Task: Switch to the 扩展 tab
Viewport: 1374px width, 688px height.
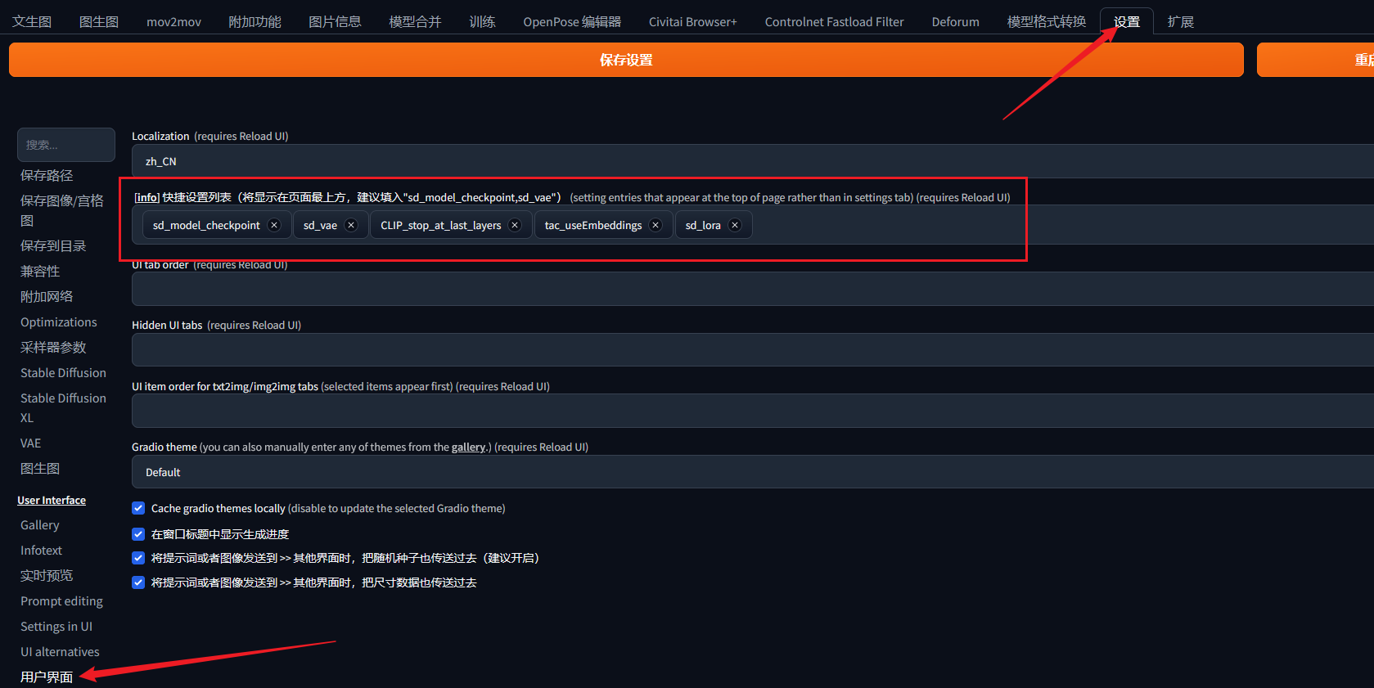Action: pyautogui.click(x=1180, y=22)
